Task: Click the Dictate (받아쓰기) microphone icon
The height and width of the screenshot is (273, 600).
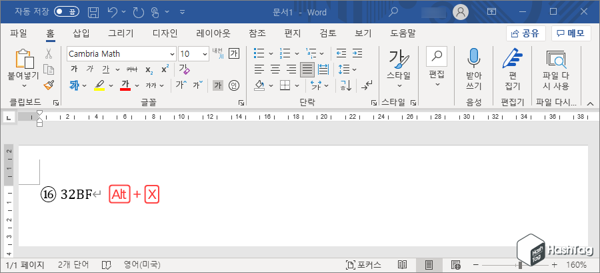Action: (473, 58)
